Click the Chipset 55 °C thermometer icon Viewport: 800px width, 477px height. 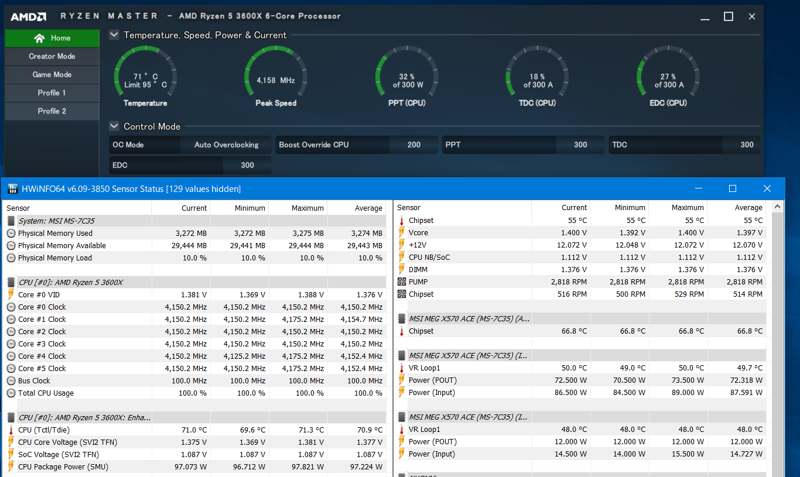pyautogui.click(x=401, y=220)
